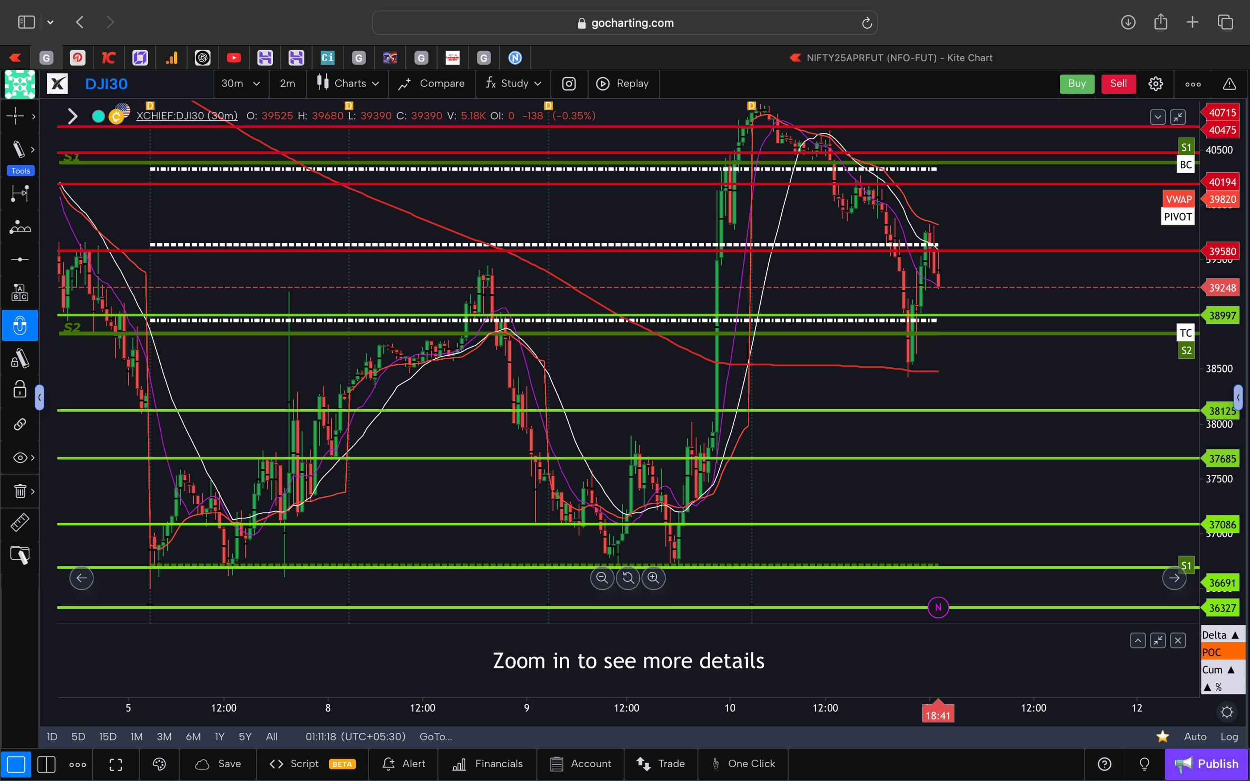The image size is (1250, 781).
Task: Click the zoom in magnifier on the chart
Action: pyautogui.click(x=654, y=578)
